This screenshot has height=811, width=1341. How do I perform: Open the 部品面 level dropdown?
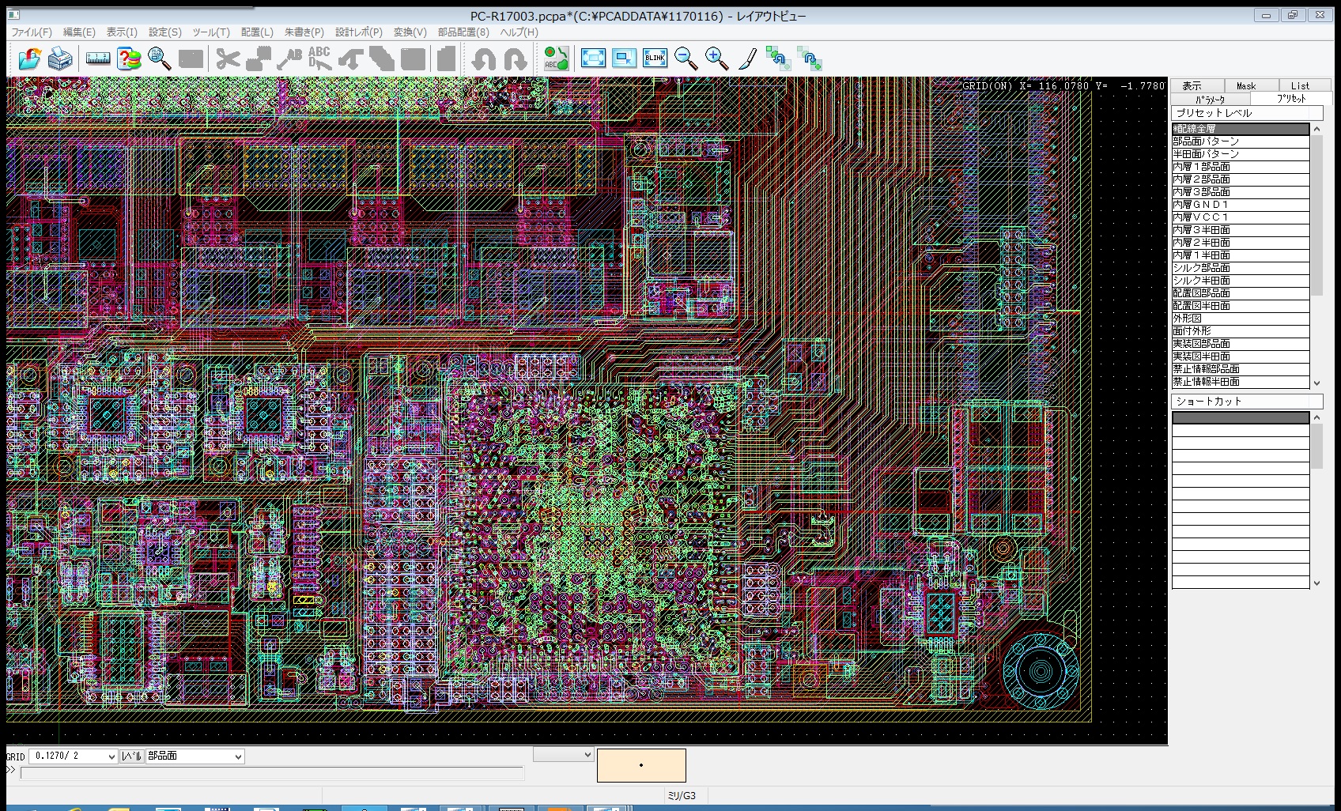[195, 756]
